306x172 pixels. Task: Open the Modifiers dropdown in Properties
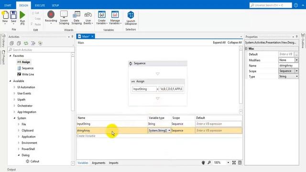[296, 60]
